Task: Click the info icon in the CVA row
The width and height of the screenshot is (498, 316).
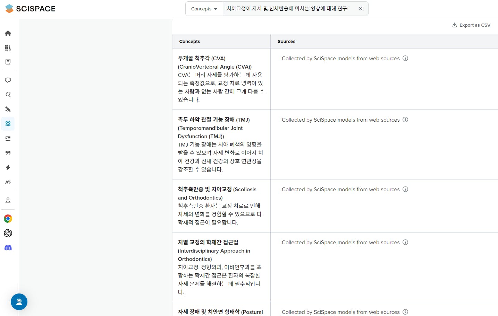Action: (405, 58)
